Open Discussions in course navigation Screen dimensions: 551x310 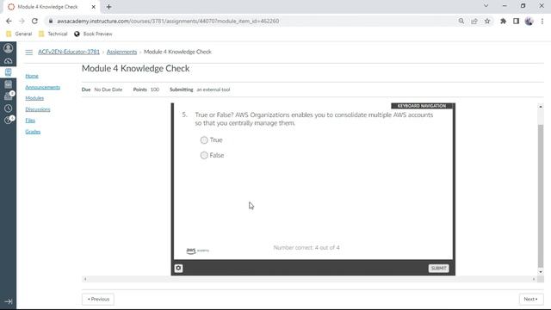click(x=38, y=109)
